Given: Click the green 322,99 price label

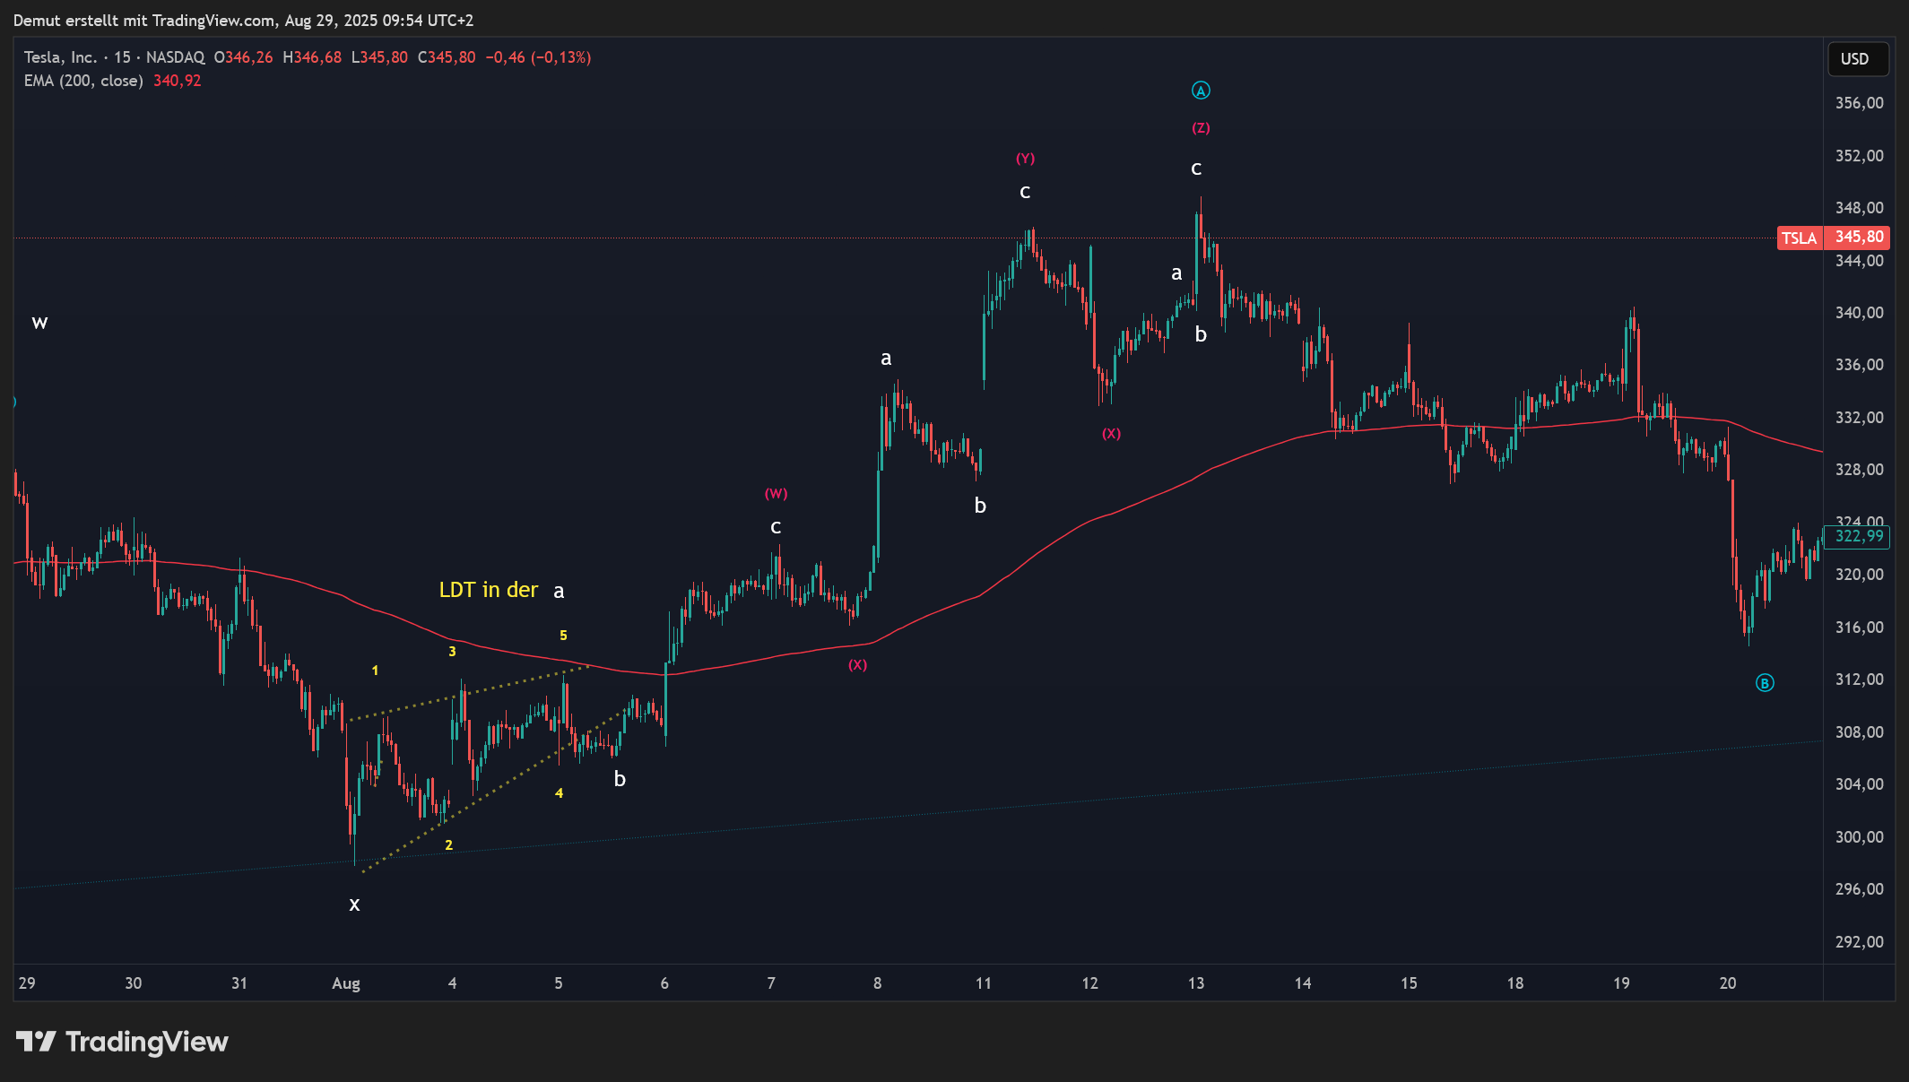Looking at the screenshot, I should point(1858,537).
